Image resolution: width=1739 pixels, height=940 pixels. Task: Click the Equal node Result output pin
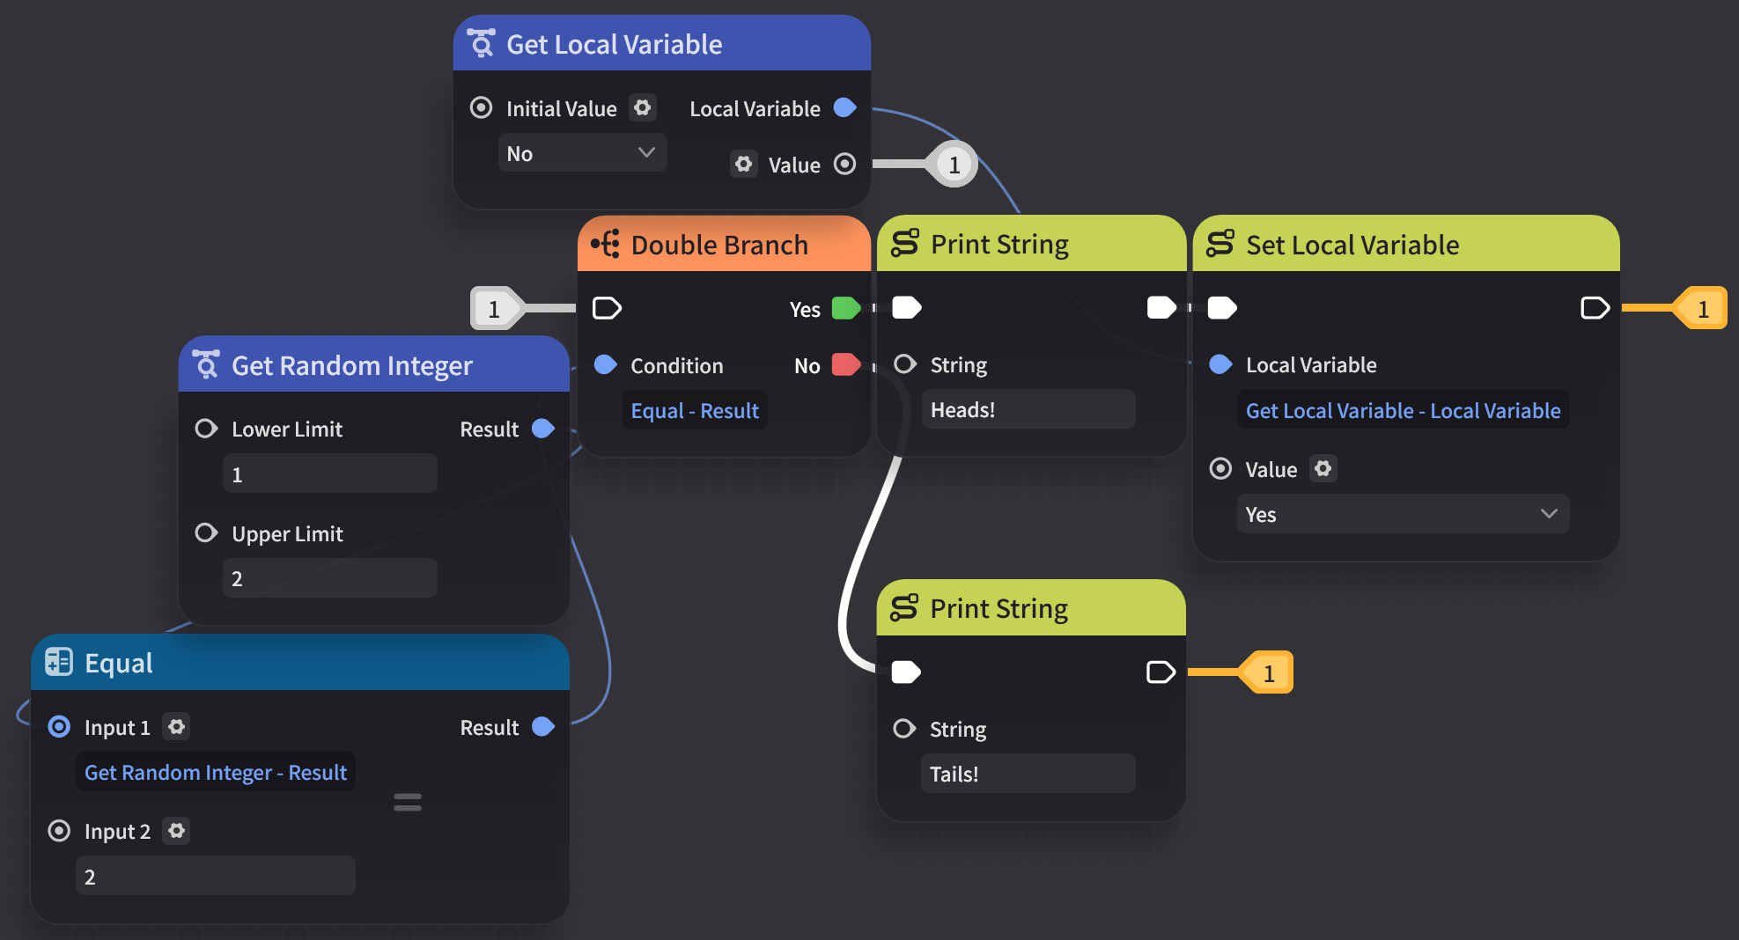[543, 726]
